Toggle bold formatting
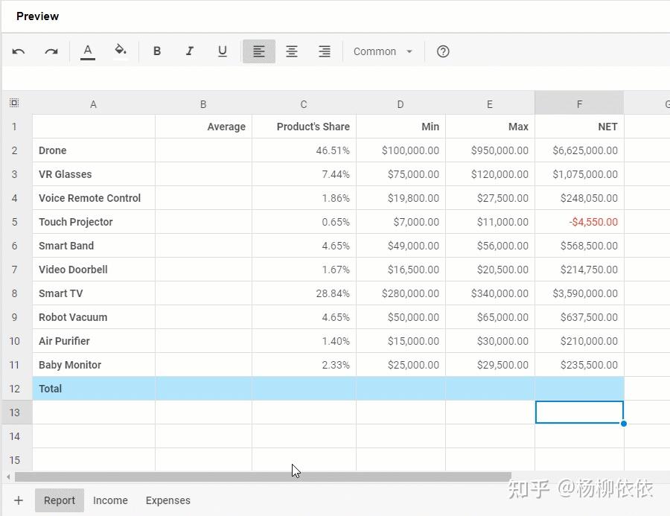670x516 pixels. click(x=157, y=51)
